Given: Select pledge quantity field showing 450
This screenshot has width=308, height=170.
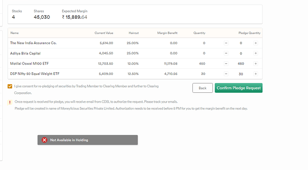Looking at the screenshot, I should coord(241,64).
